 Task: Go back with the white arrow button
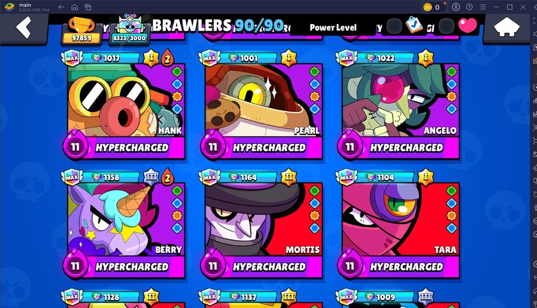pyautogui.click(x=24, y=28)
